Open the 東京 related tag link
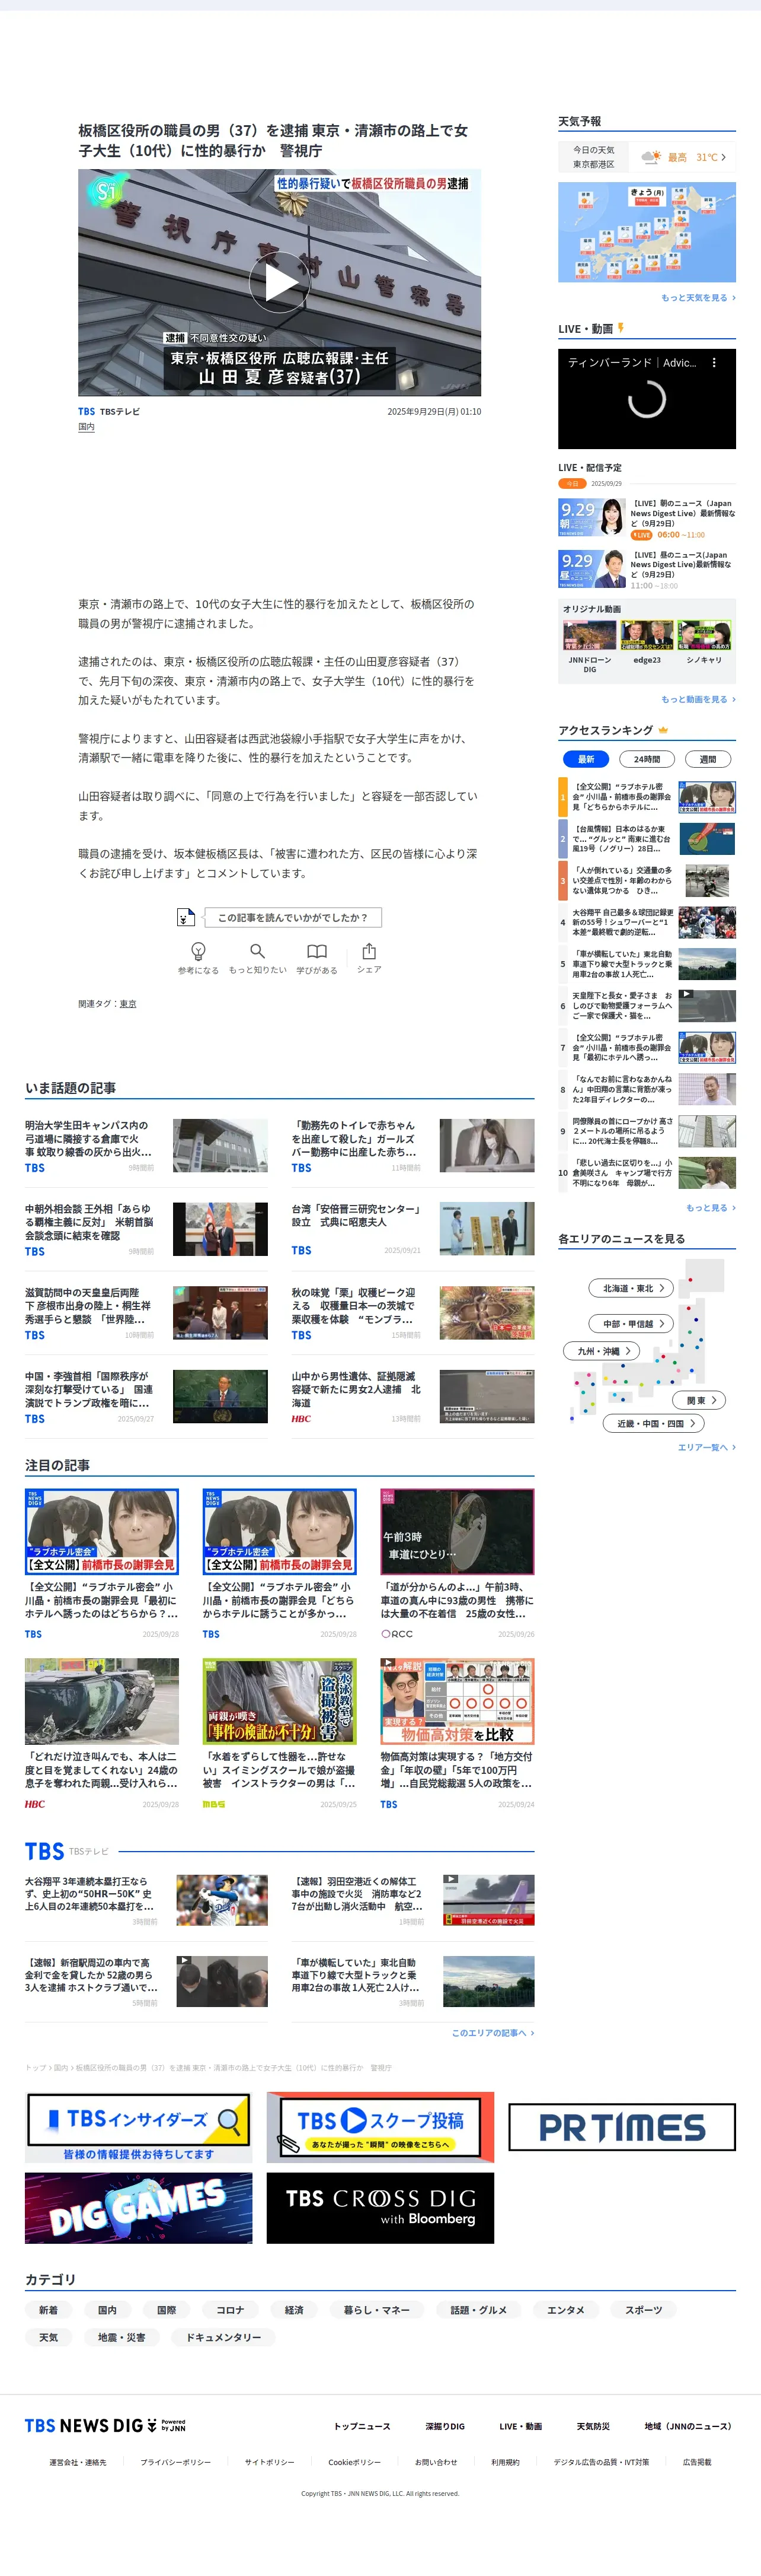 (128, 1004)
